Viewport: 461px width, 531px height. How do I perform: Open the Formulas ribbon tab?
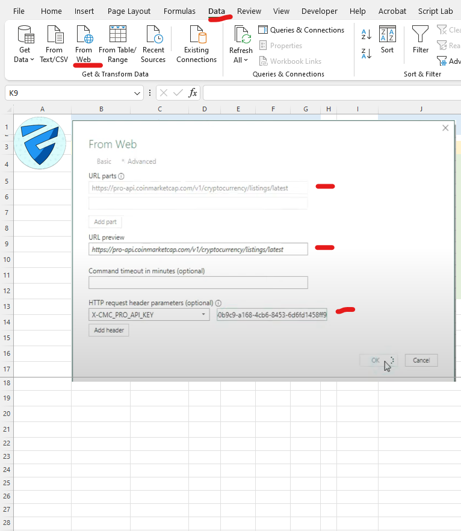(x=179, y=11)
